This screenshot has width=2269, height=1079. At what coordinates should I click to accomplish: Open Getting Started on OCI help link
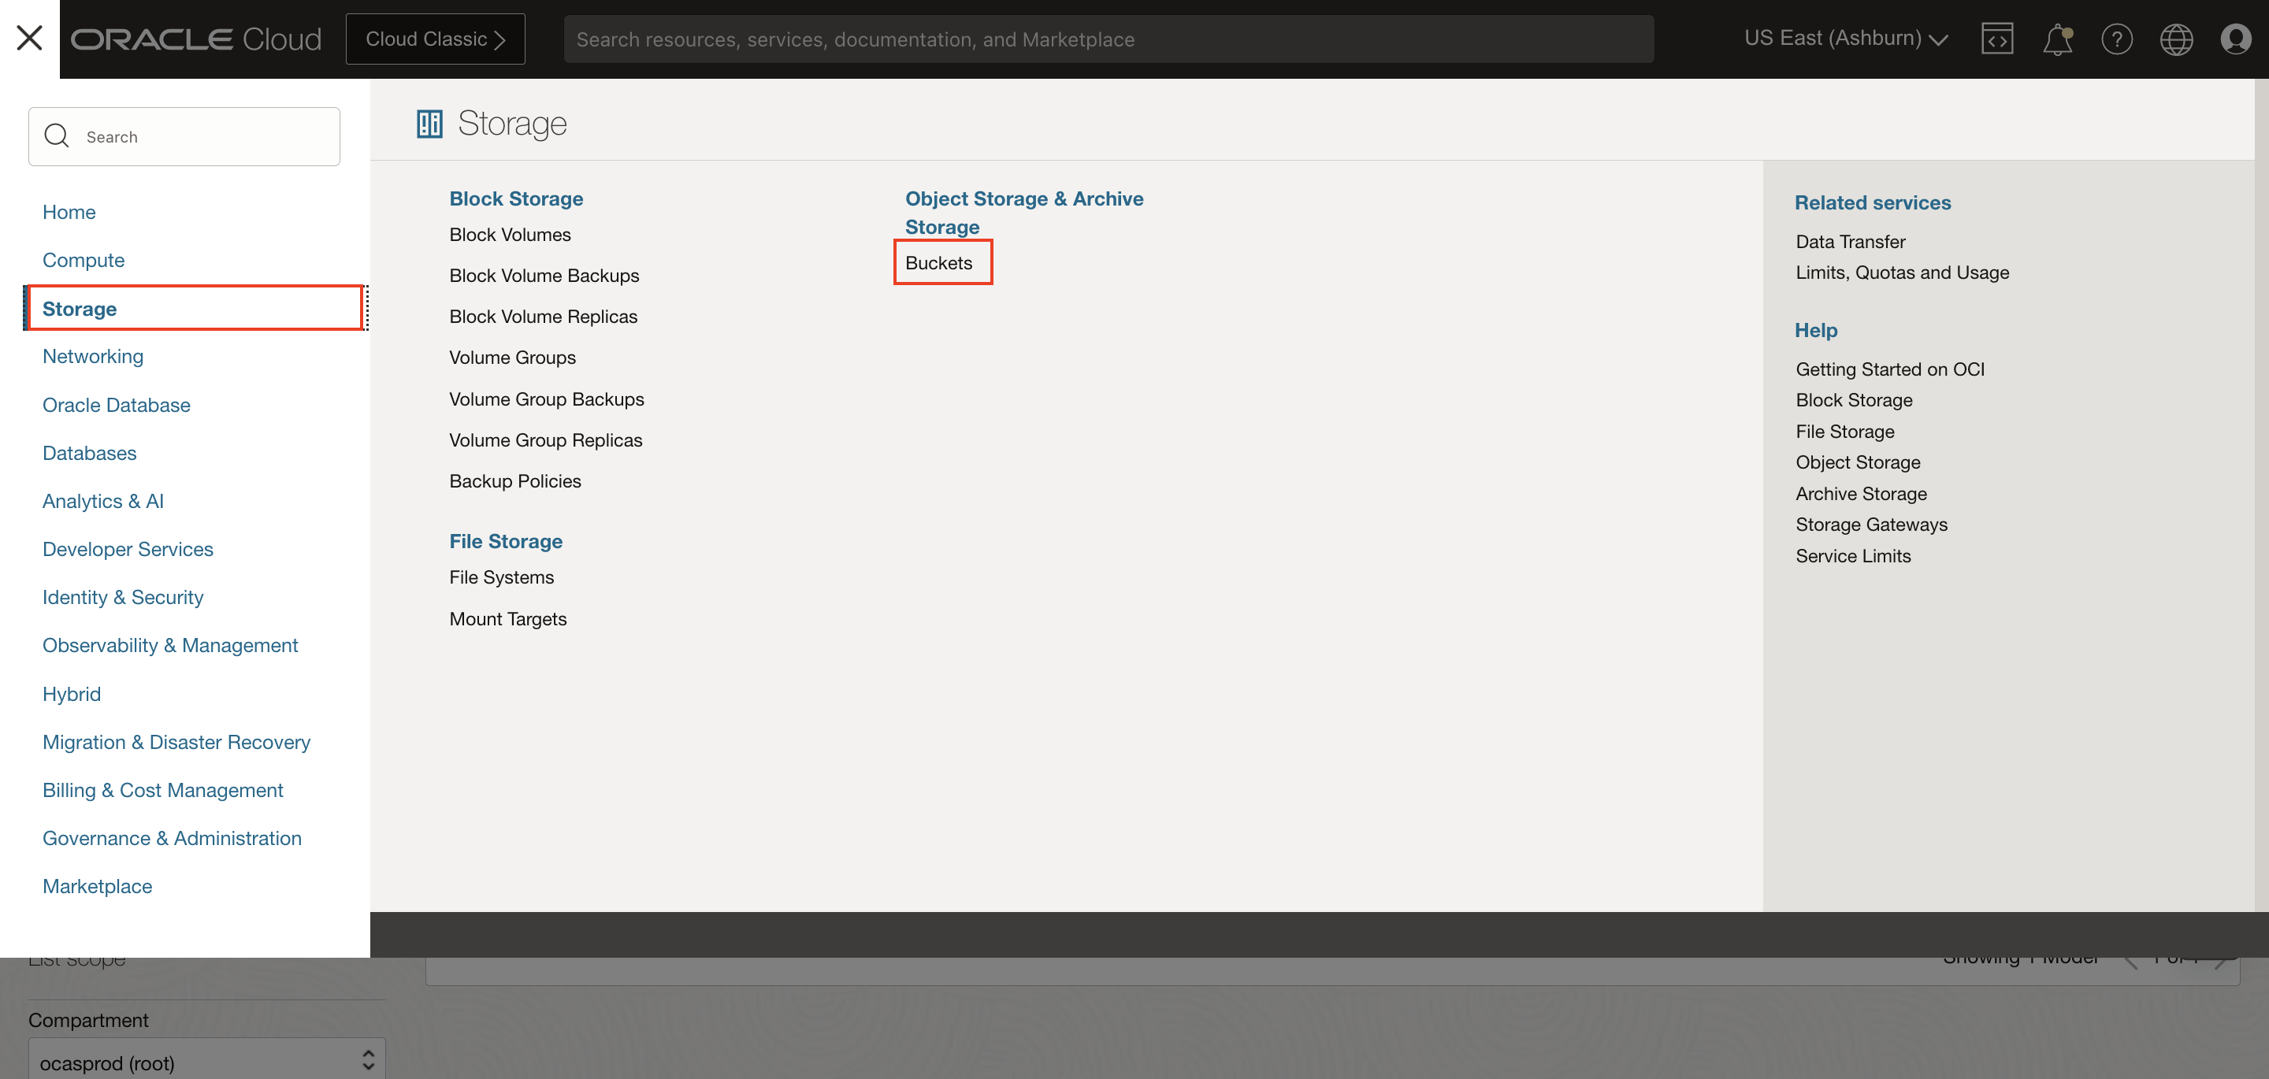click(1890, 369)
